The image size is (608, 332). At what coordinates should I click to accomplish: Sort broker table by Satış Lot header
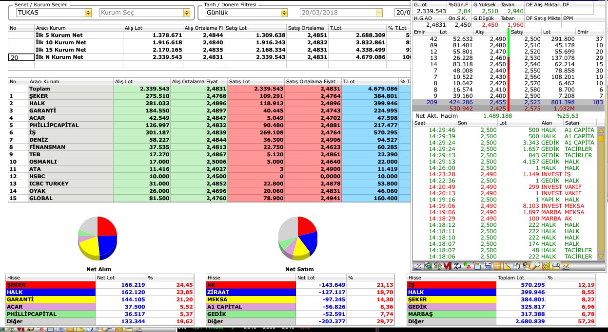point(256,82)
